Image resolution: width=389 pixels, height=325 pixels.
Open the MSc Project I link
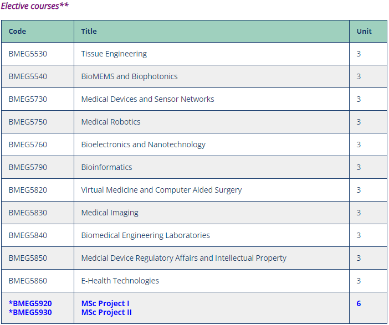(x=105, y=303)
